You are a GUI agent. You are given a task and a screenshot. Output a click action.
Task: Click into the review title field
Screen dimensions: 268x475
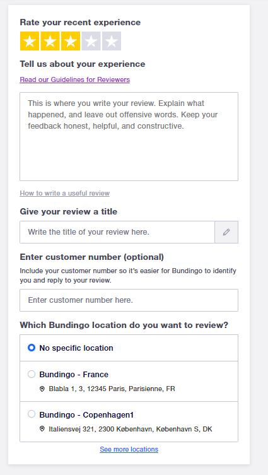point(117,232)
